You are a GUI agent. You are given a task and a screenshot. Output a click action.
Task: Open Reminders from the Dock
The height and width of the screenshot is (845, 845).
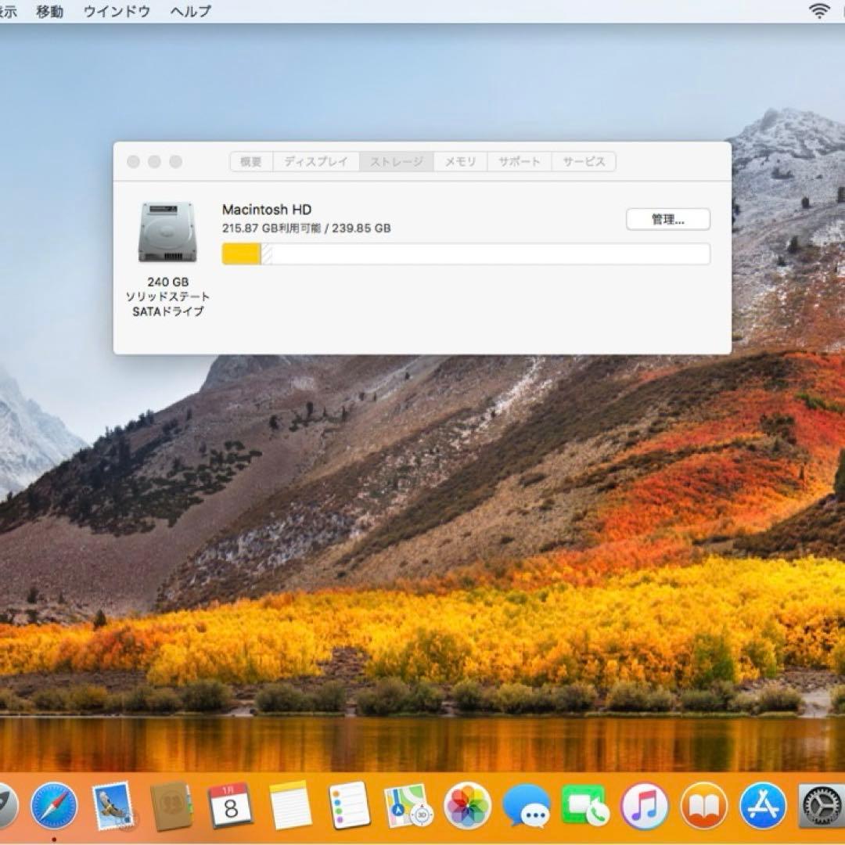pos(348,806)
